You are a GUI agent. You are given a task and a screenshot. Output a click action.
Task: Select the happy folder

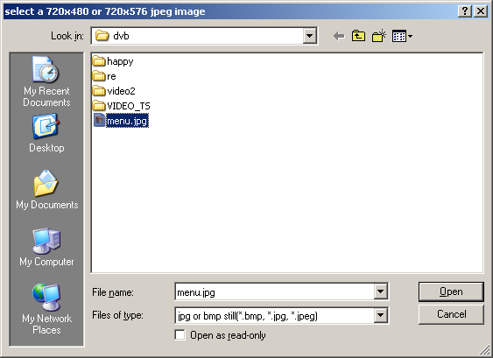(113, 61)
